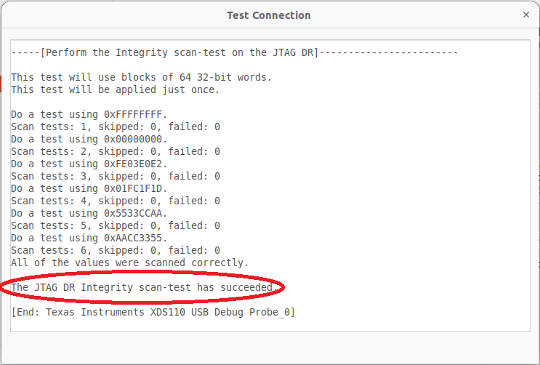Click the line about 64 32-bit word blocks
Screen dimensions: 540x365
pos(141,77)
